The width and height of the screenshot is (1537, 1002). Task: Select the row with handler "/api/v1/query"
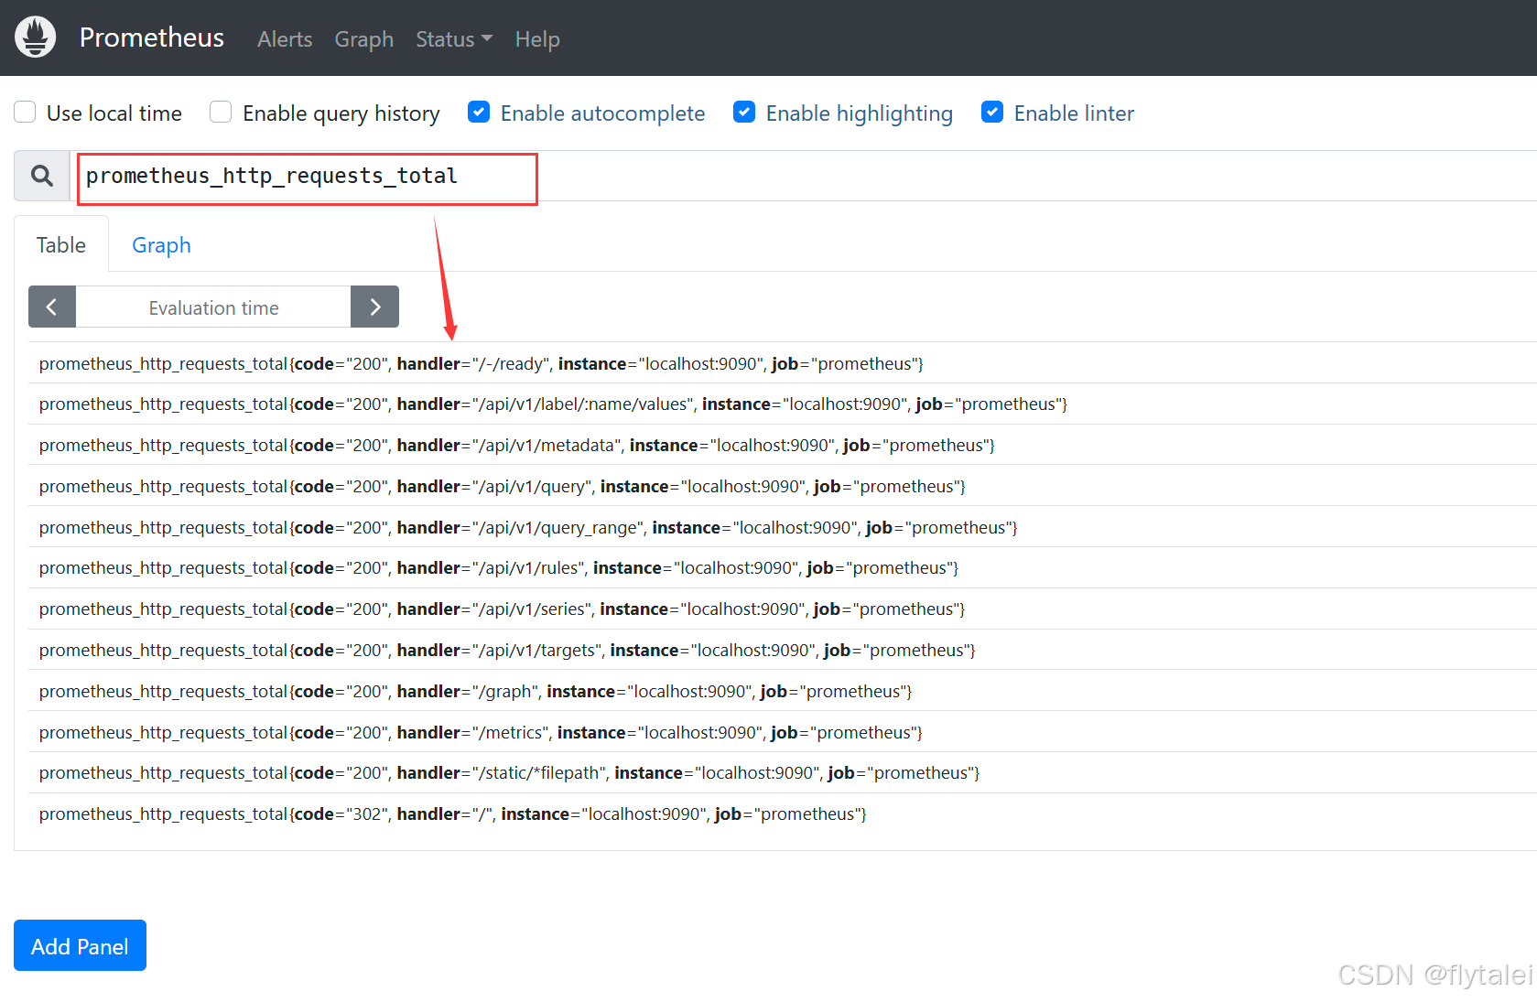(783, 486)
